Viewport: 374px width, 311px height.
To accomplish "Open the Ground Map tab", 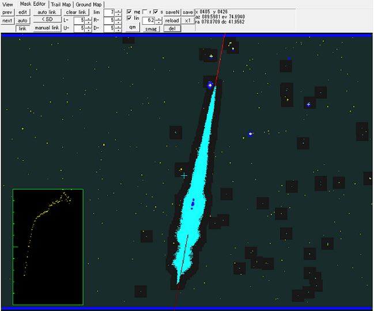I will 88,5.
